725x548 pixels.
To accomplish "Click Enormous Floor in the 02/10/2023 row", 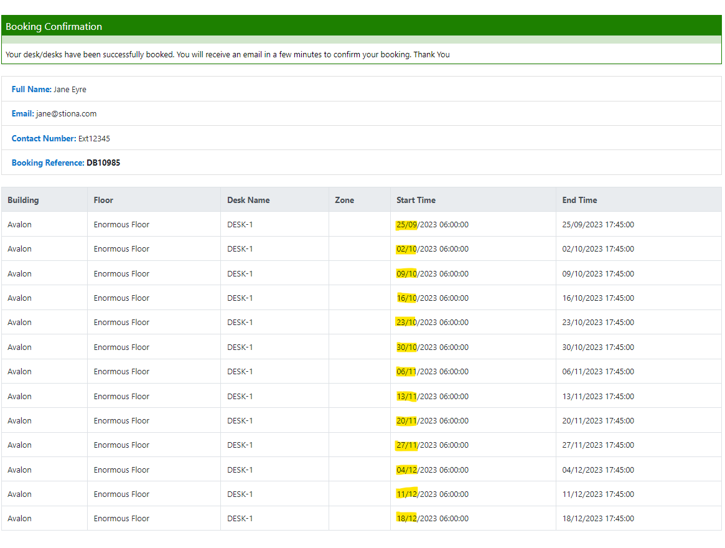I will [121, 249].
